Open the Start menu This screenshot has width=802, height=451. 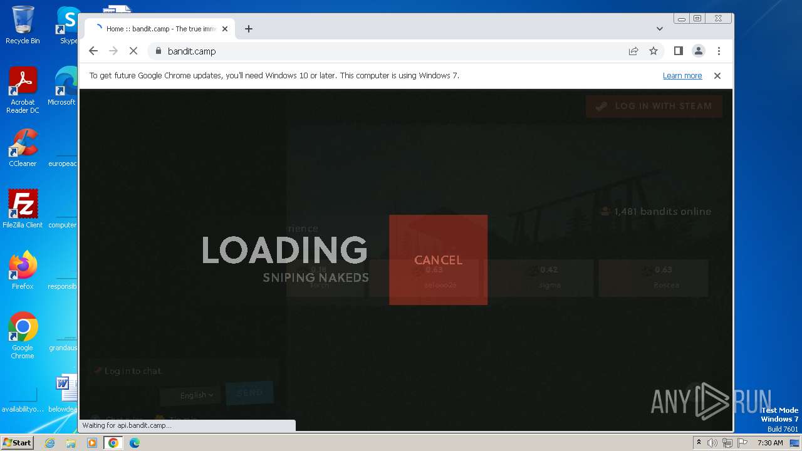tap(18, 443)
